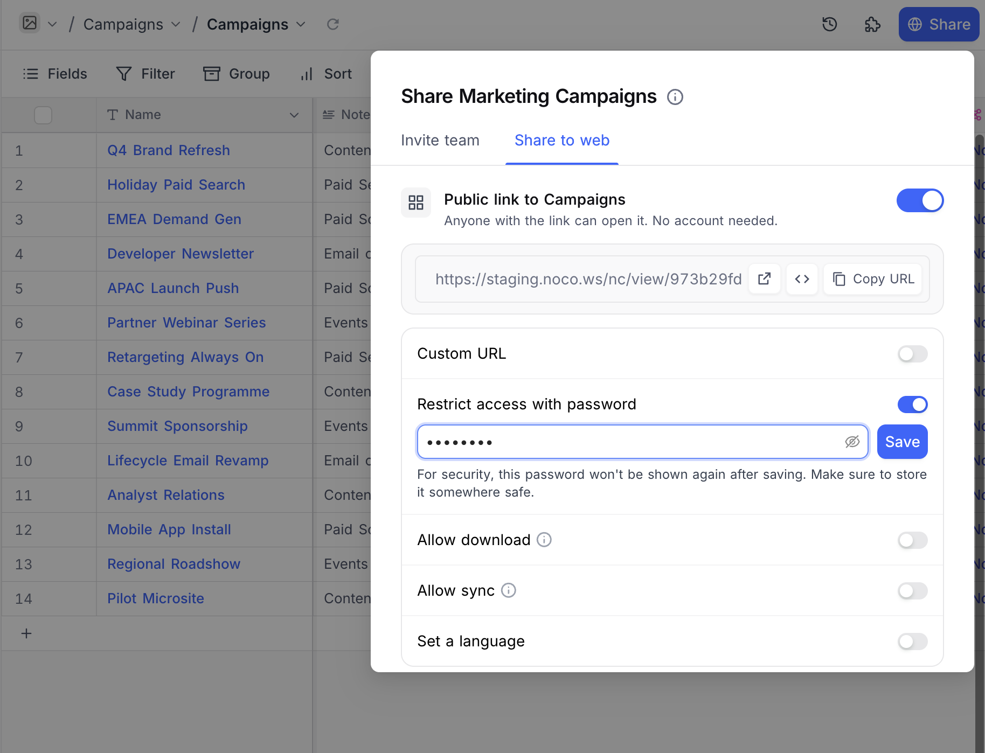Image resolution: width=985 pixels, height=753 pixels.
Task: Click the blue Share button
Action: pos(939,24)
